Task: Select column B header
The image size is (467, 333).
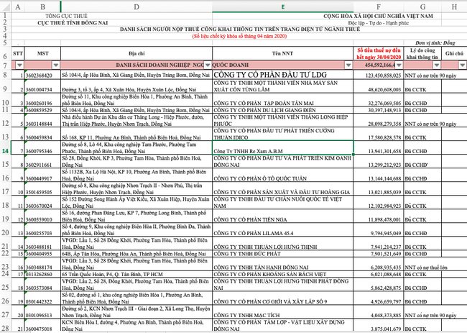Action: pos(42,7)
